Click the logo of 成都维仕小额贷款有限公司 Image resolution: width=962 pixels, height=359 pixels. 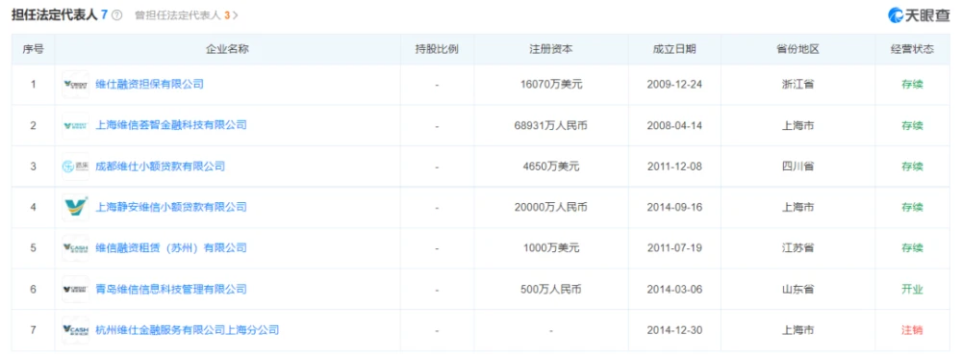[75, 167]
